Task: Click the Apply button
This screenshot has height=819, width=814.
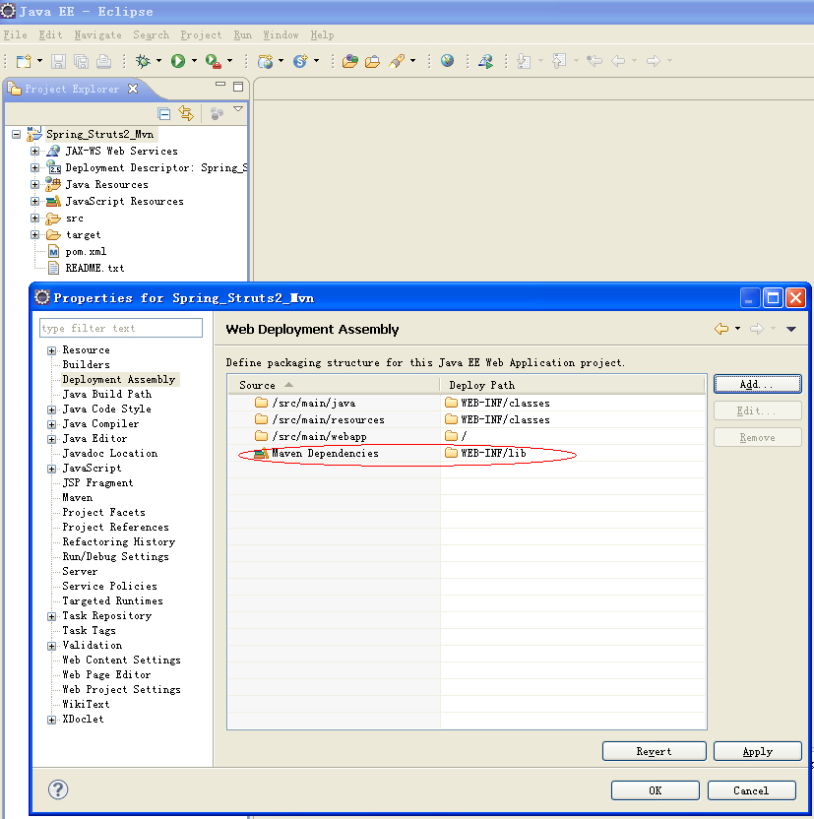Action: (x=758, y=751)
